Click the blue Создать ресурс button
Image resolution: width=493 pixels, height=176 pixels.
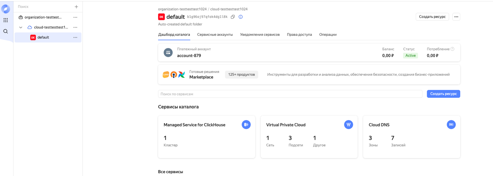(x=443, y=94)
